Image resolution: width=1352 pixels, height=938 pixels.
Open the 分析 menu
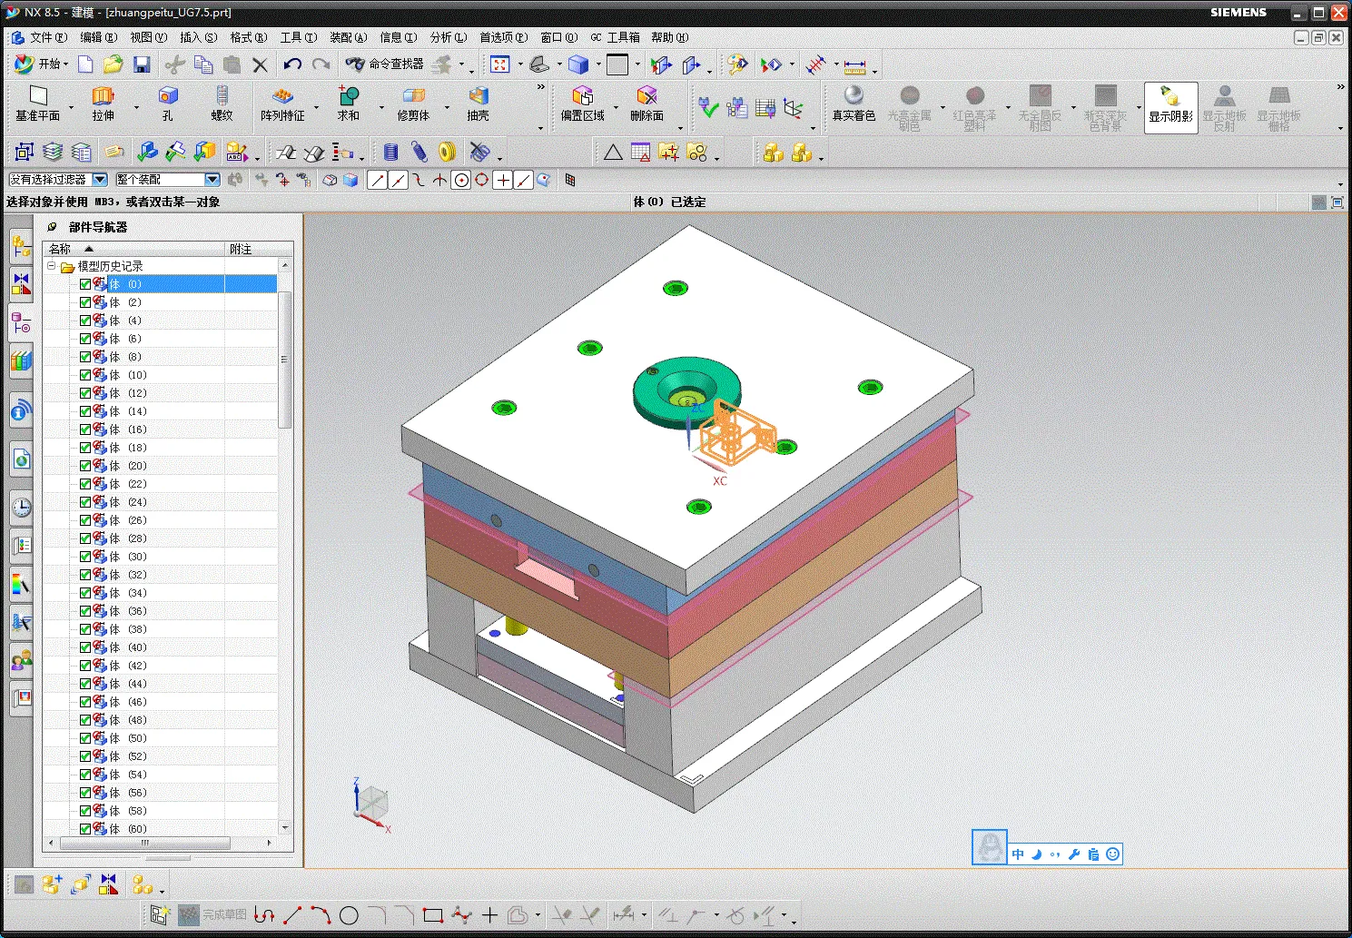click(449, 37)
